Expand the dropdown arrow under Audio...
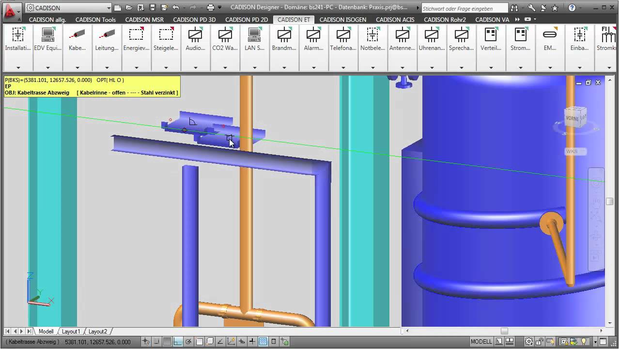The height and width of the screenshot is (349, 620). coord(195,67)
